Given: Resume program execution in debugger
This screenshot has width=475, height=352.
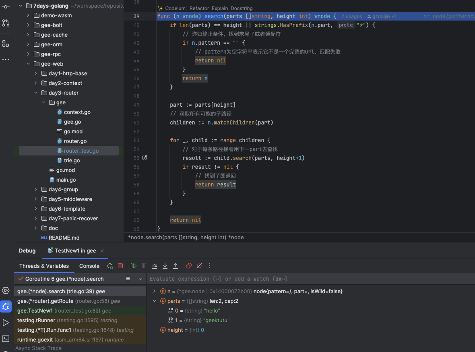Looking at the screenshot, I should (134, 266).
